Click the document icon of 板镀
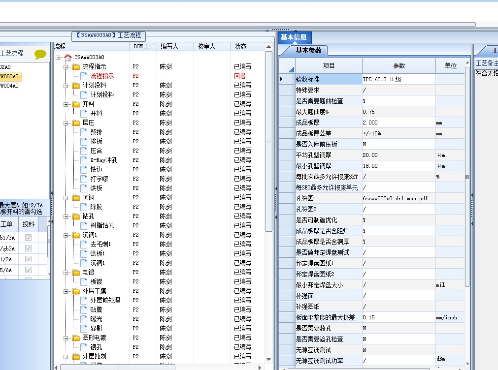The height and width of the screenshot is (370, 498). point(84,282)
